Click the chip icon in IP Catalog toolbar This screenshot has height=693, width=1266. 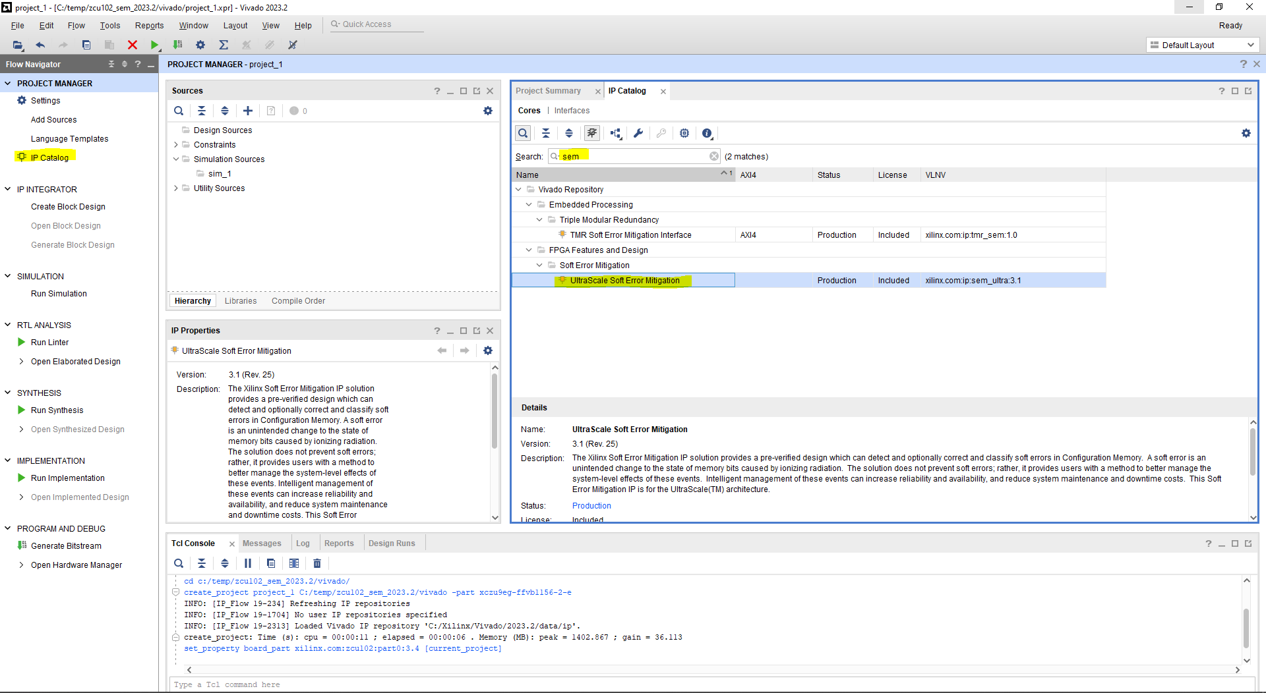684,133
